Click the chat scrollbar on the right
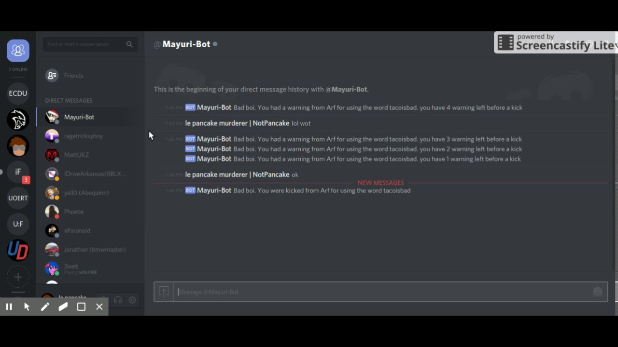Image resolution: width=618 pixels, height=347 pixels. click(615, 164)
